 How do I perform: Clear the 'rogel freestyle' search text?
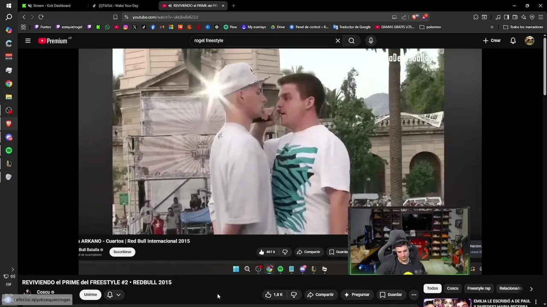pyautogui.click(x=338, y=41)
